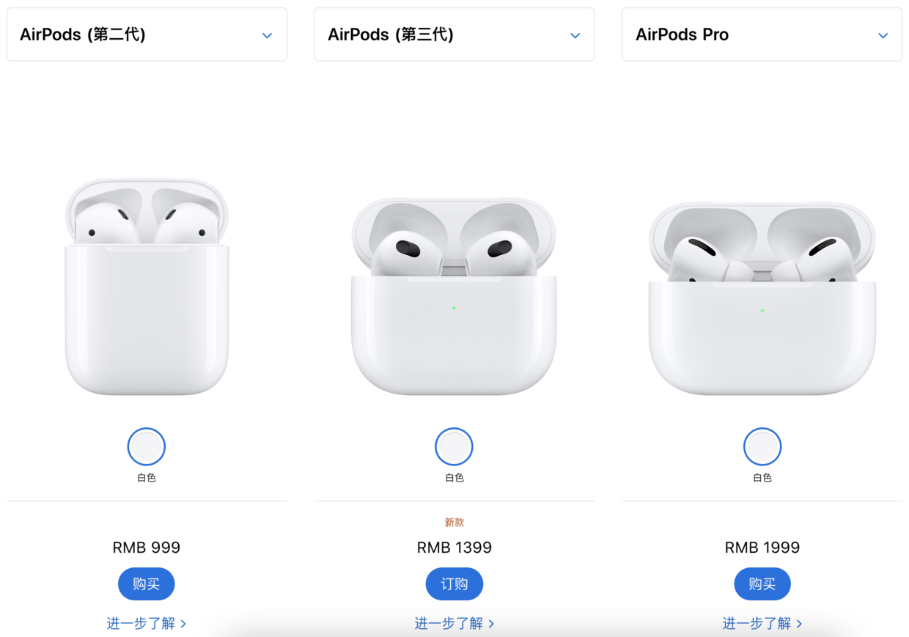
Task: Click the RMB 1399 price text
Action: coord(454,548)
